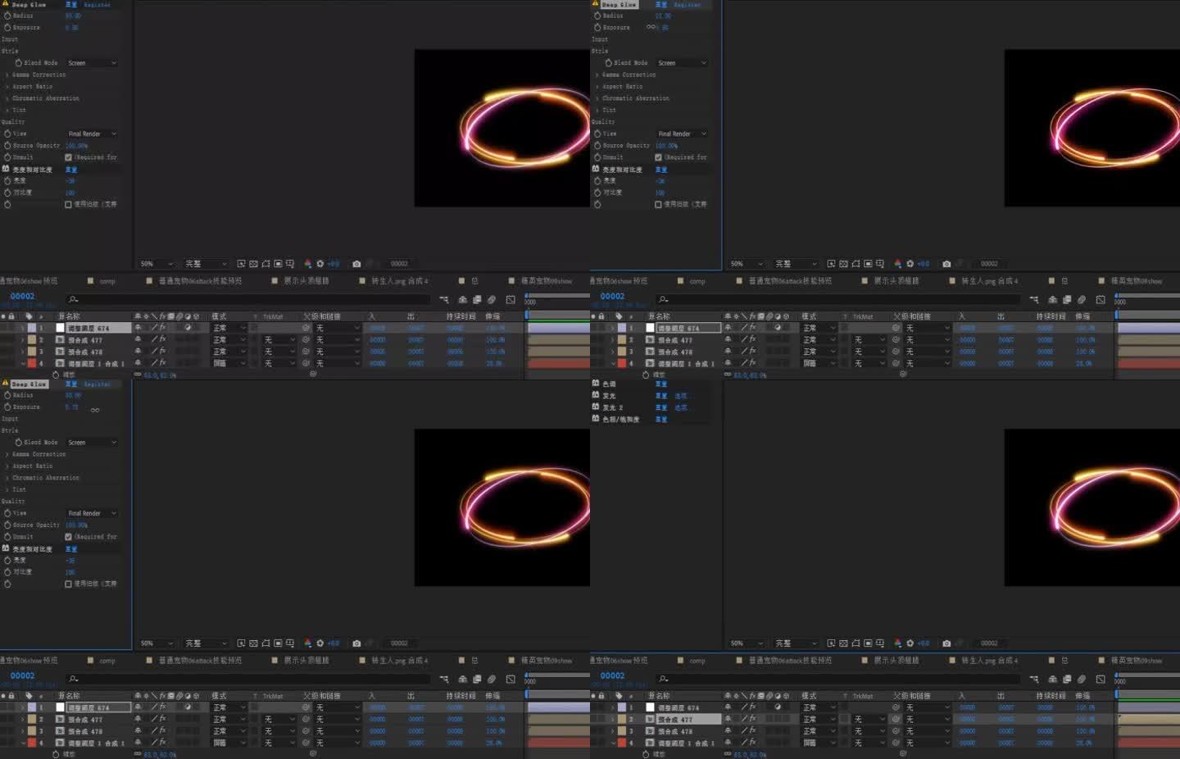Open composition mini-flowchart icon in top-left timeline

[x=444, y=300]
